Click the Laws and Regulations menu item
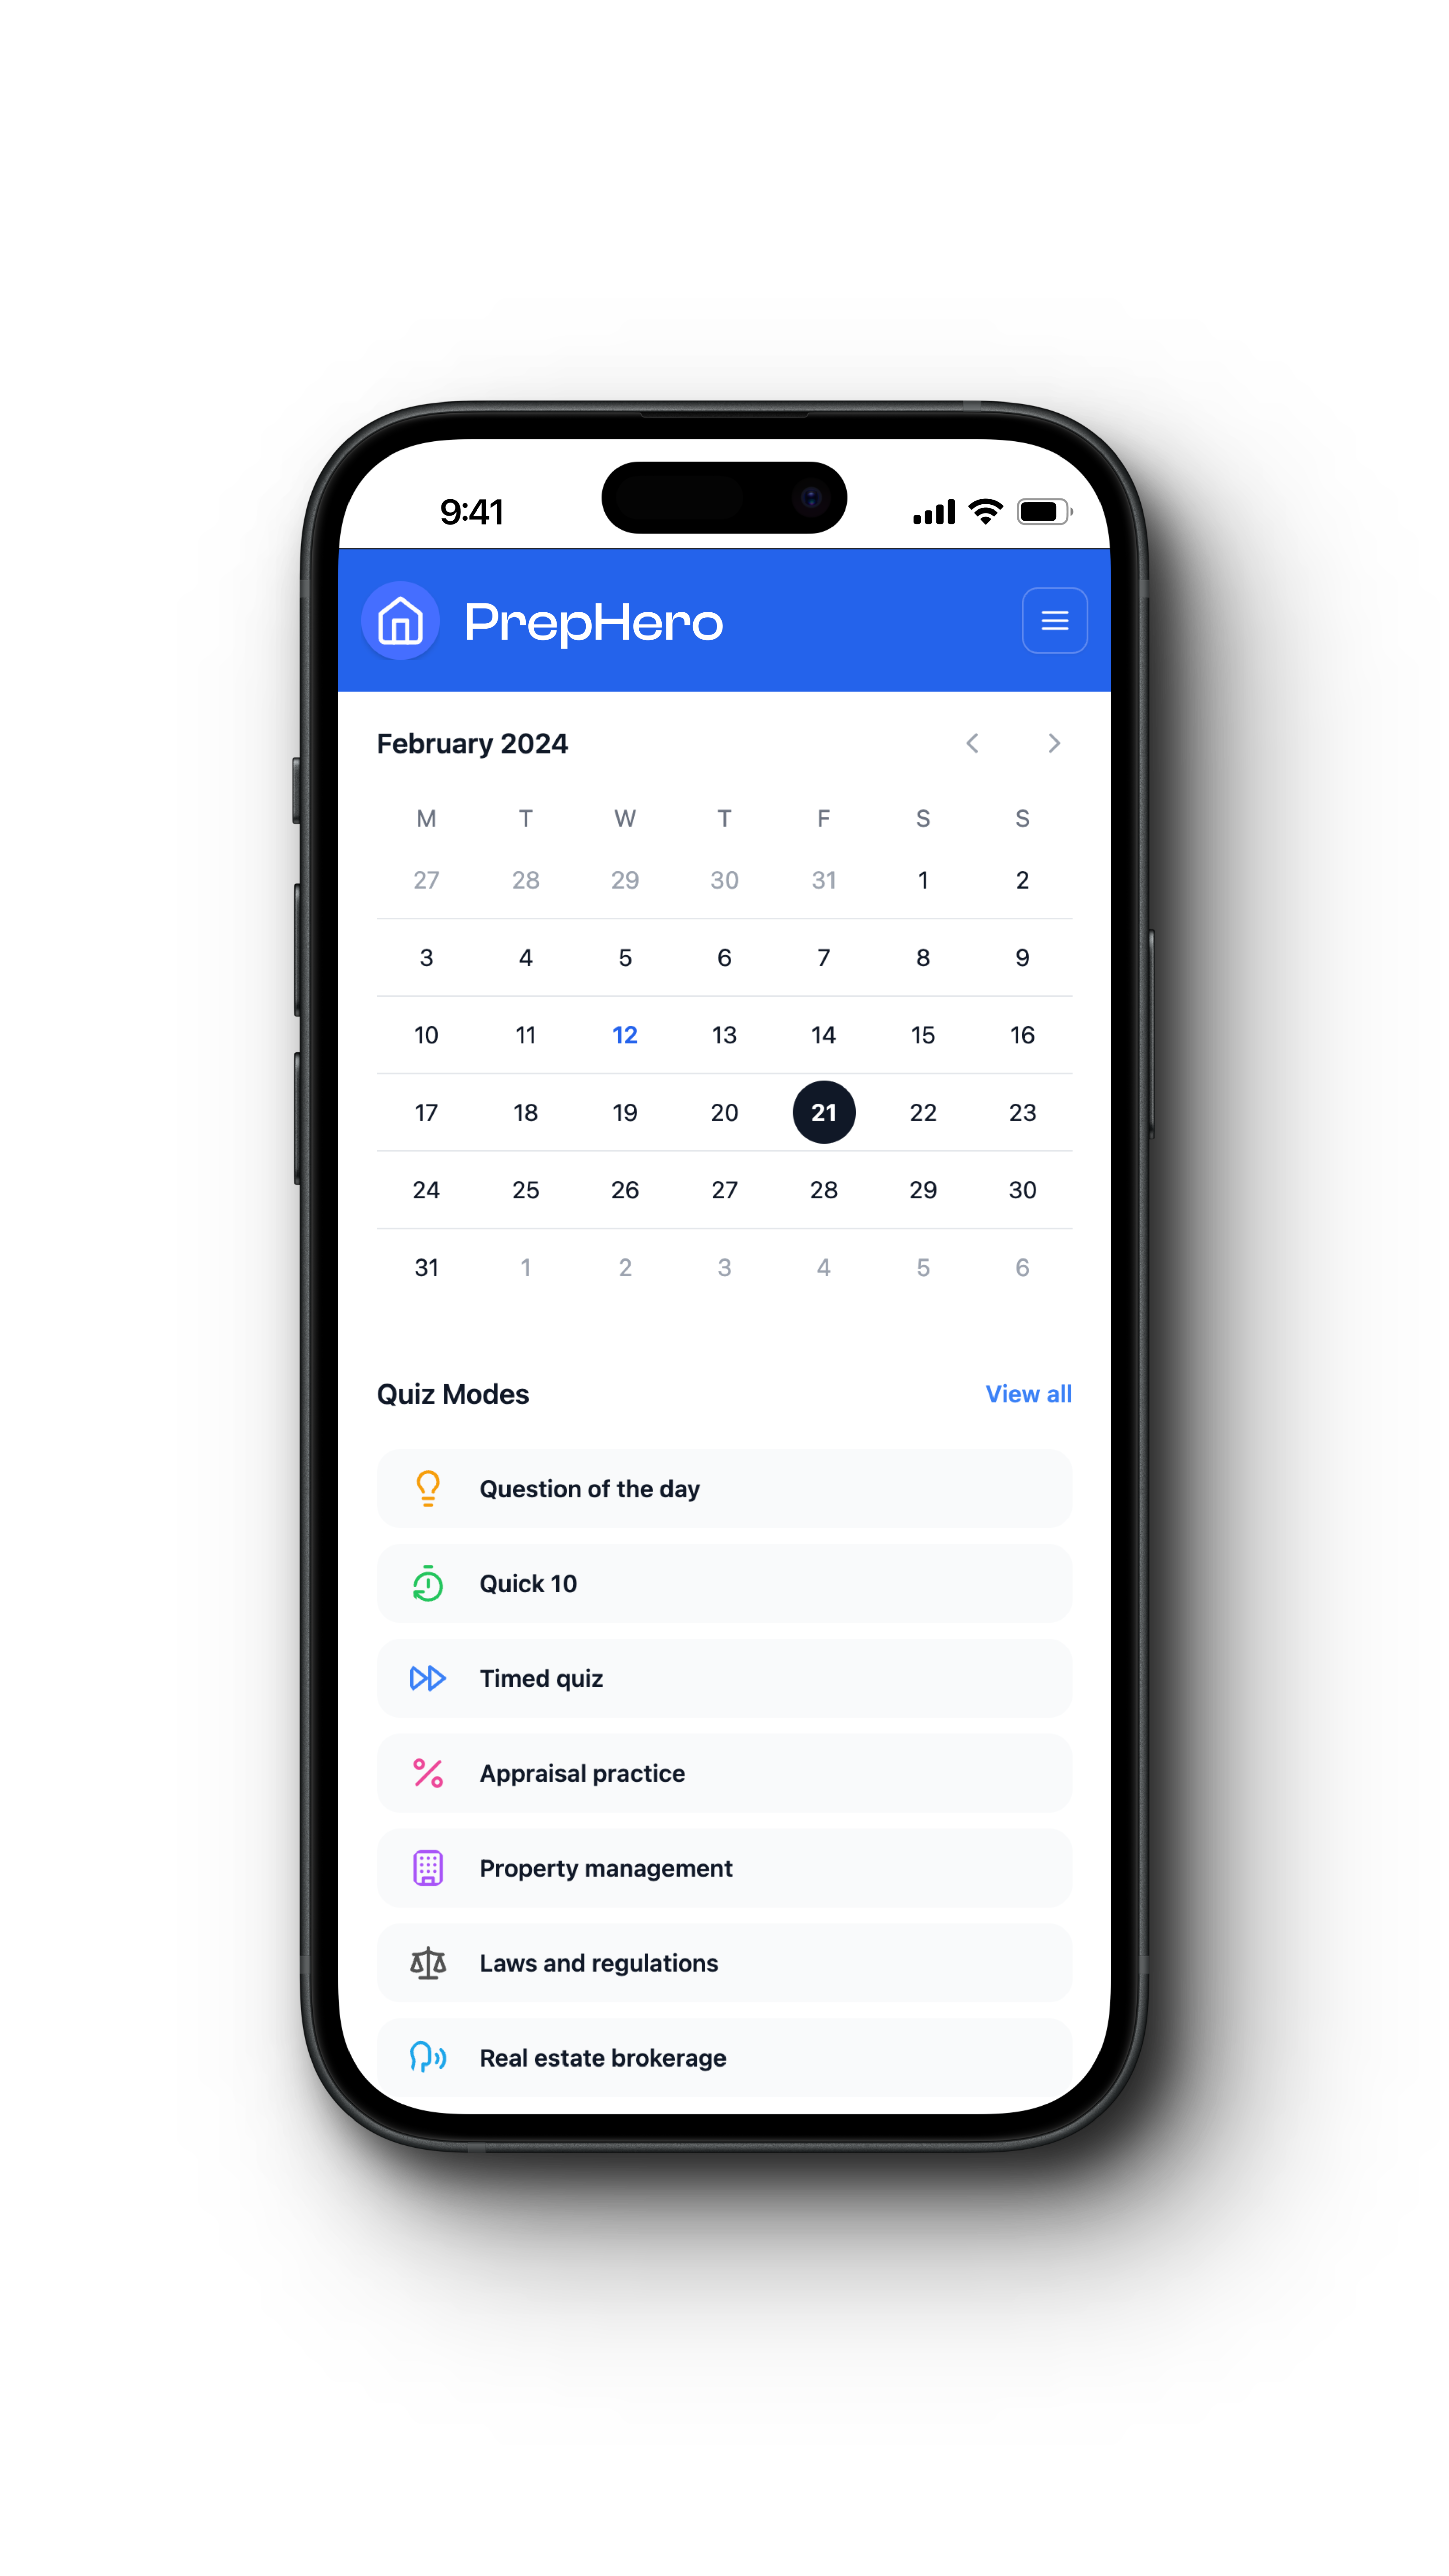Image resolution: width=1449 pixels, height=2576 pixels. (723, 1962)
